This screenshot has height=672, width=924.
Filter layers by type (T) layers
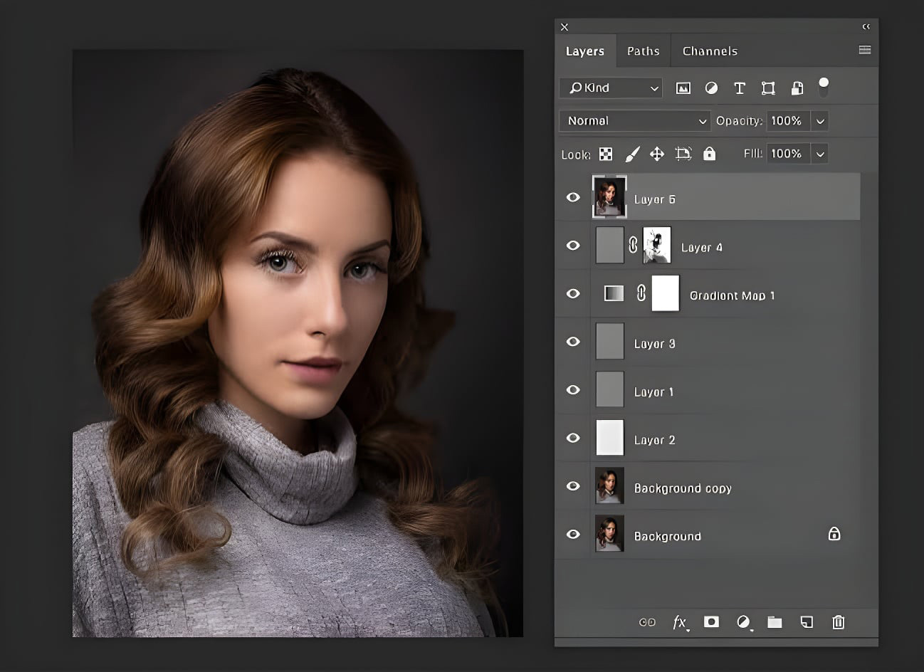[740, 88]
